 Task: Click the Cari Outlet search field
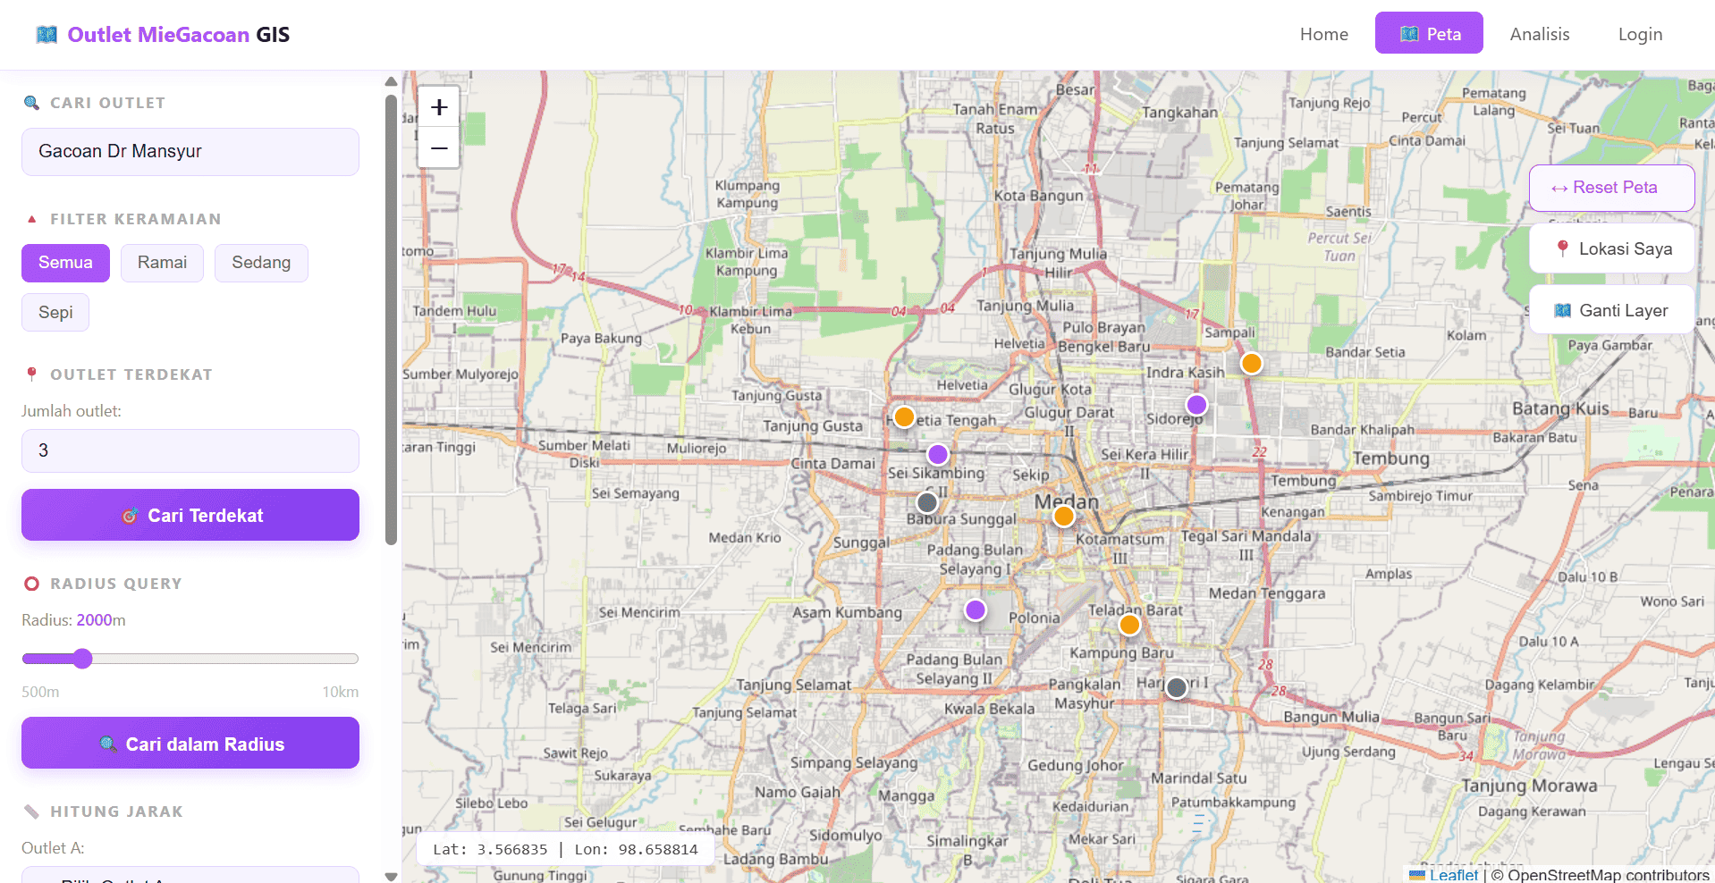(x=190, y=152)
